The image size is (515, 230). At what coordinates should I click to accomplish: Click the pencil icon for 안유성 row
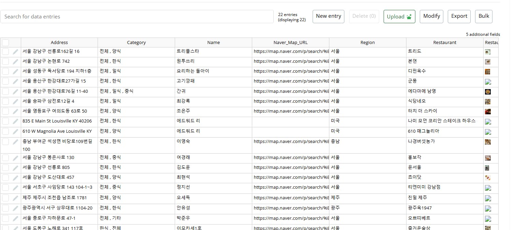(x=15, y=209)
